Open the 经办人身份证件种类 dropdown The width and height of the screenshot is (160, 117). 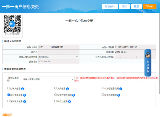coord(58,57)
